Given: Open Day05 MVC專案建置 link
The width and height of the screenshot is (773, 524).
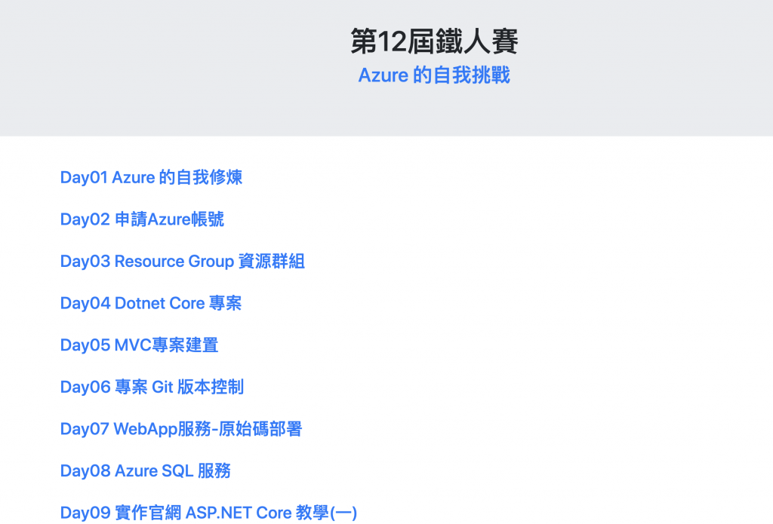Looking at the screenshot, I should coord(139,345).
